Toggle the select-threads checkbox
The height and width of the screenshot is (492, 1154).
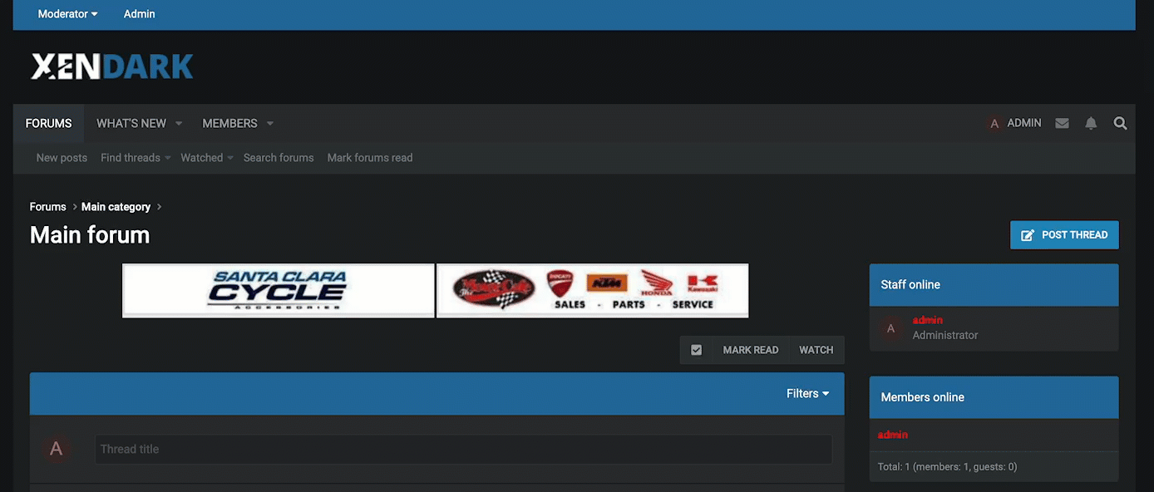696,350
